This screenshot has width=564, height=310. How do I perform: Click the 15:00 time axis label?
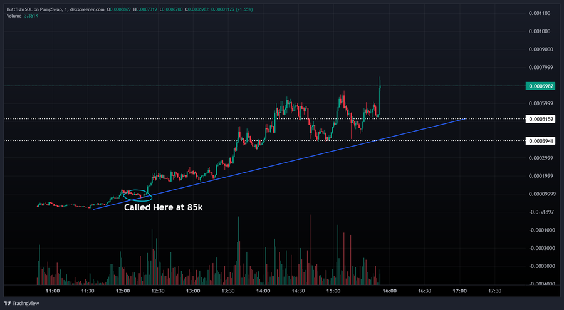click(x=333, y=291)
